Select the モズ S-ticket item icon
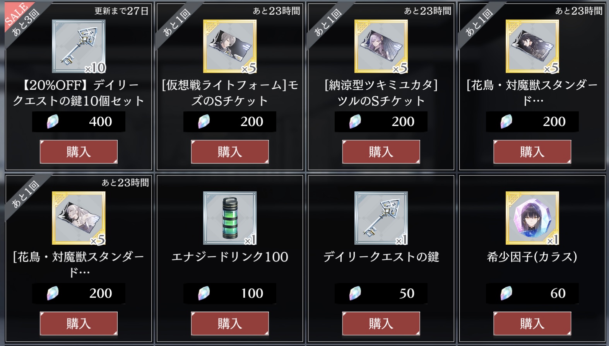Screen dimensions: 609x346 230,46
